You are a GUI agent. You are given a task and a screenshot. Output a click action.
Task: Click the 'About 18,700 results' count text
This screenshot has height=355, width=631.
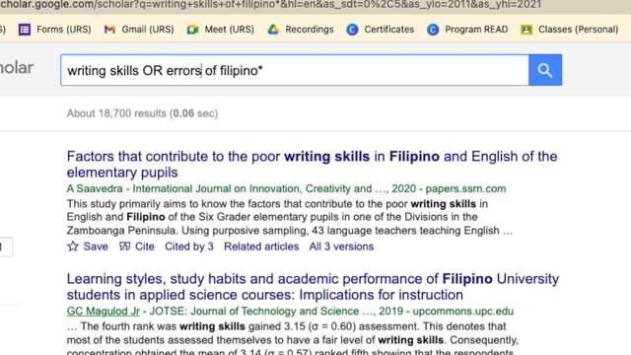coord(142,113)
